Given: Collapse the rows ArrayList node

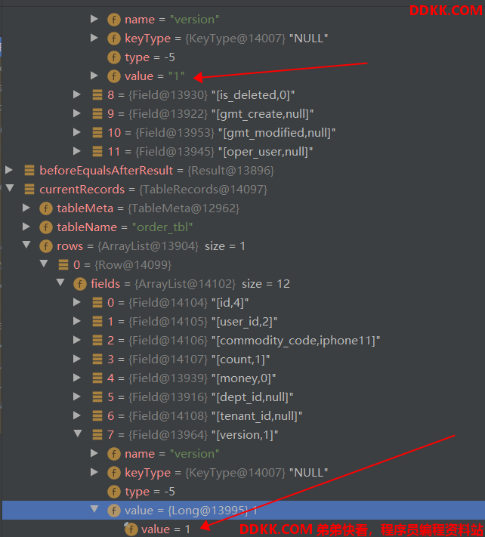Looking at the screenshot, I should click(26, 245).
